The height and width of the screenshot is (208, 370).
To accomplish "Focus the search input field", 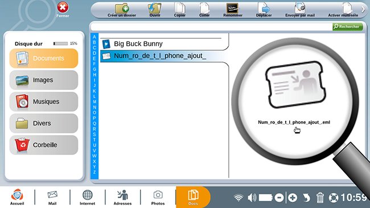I will (211, 27).
